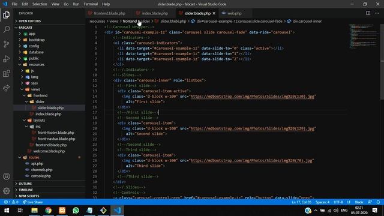This screenshot has width=384, height=216.
Task: Open File Explorer from the taskbar
Action: [34, 211]
